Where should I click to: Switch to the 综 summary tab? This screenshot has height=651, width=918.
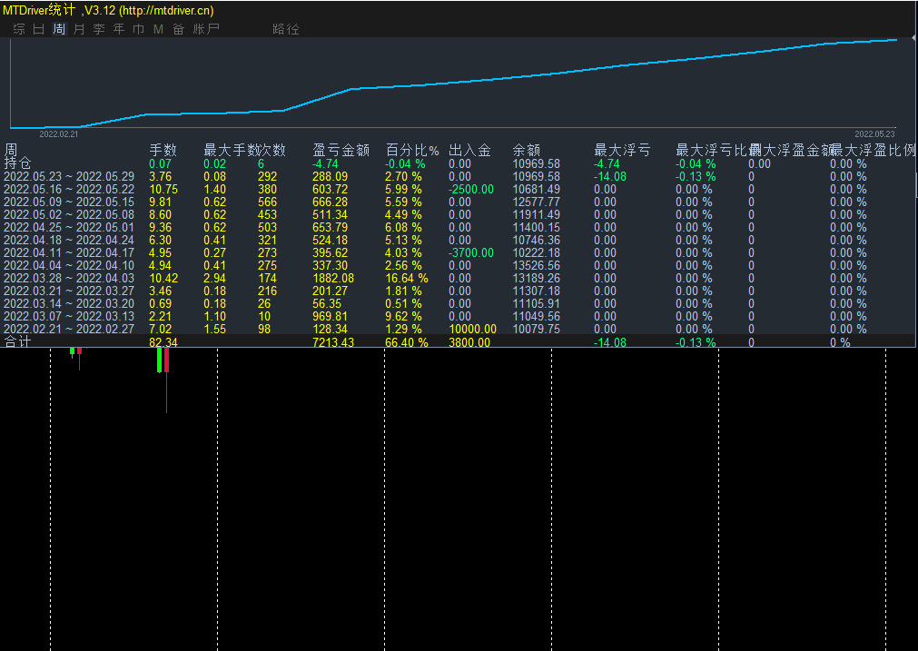(19, 29)
